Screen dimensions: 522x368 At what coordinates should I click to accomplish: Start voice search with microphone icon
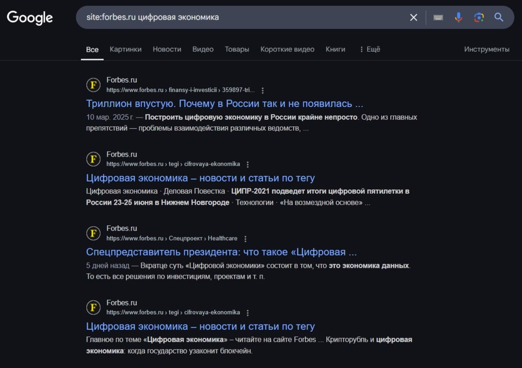point(458,17)
